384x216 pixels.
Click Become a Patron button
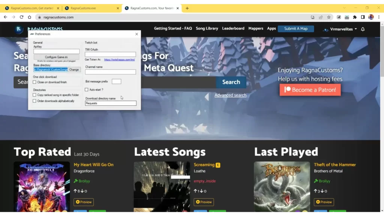point(310,90)
